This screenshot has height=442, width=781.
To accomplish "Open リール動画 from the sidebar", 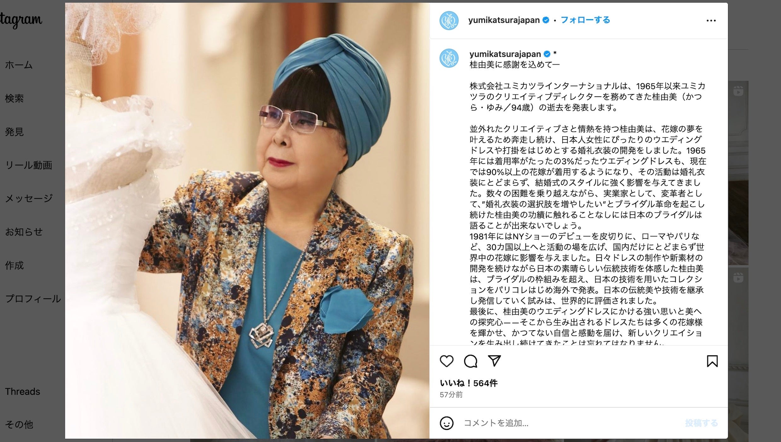I will point(29,165).
